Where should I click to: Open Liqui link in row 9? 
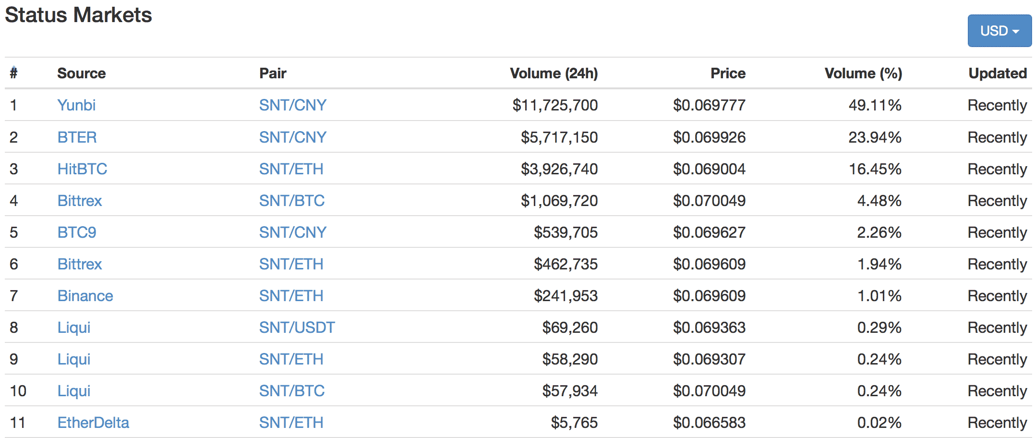[x=74, y=359]
